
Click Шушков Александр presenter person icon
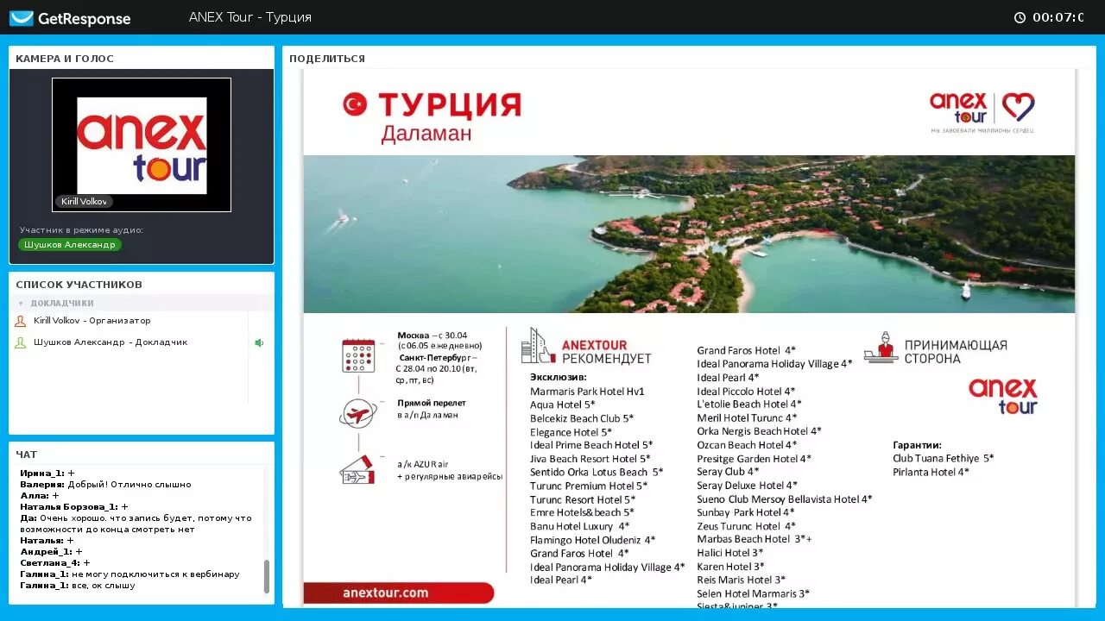pos(21,342)
